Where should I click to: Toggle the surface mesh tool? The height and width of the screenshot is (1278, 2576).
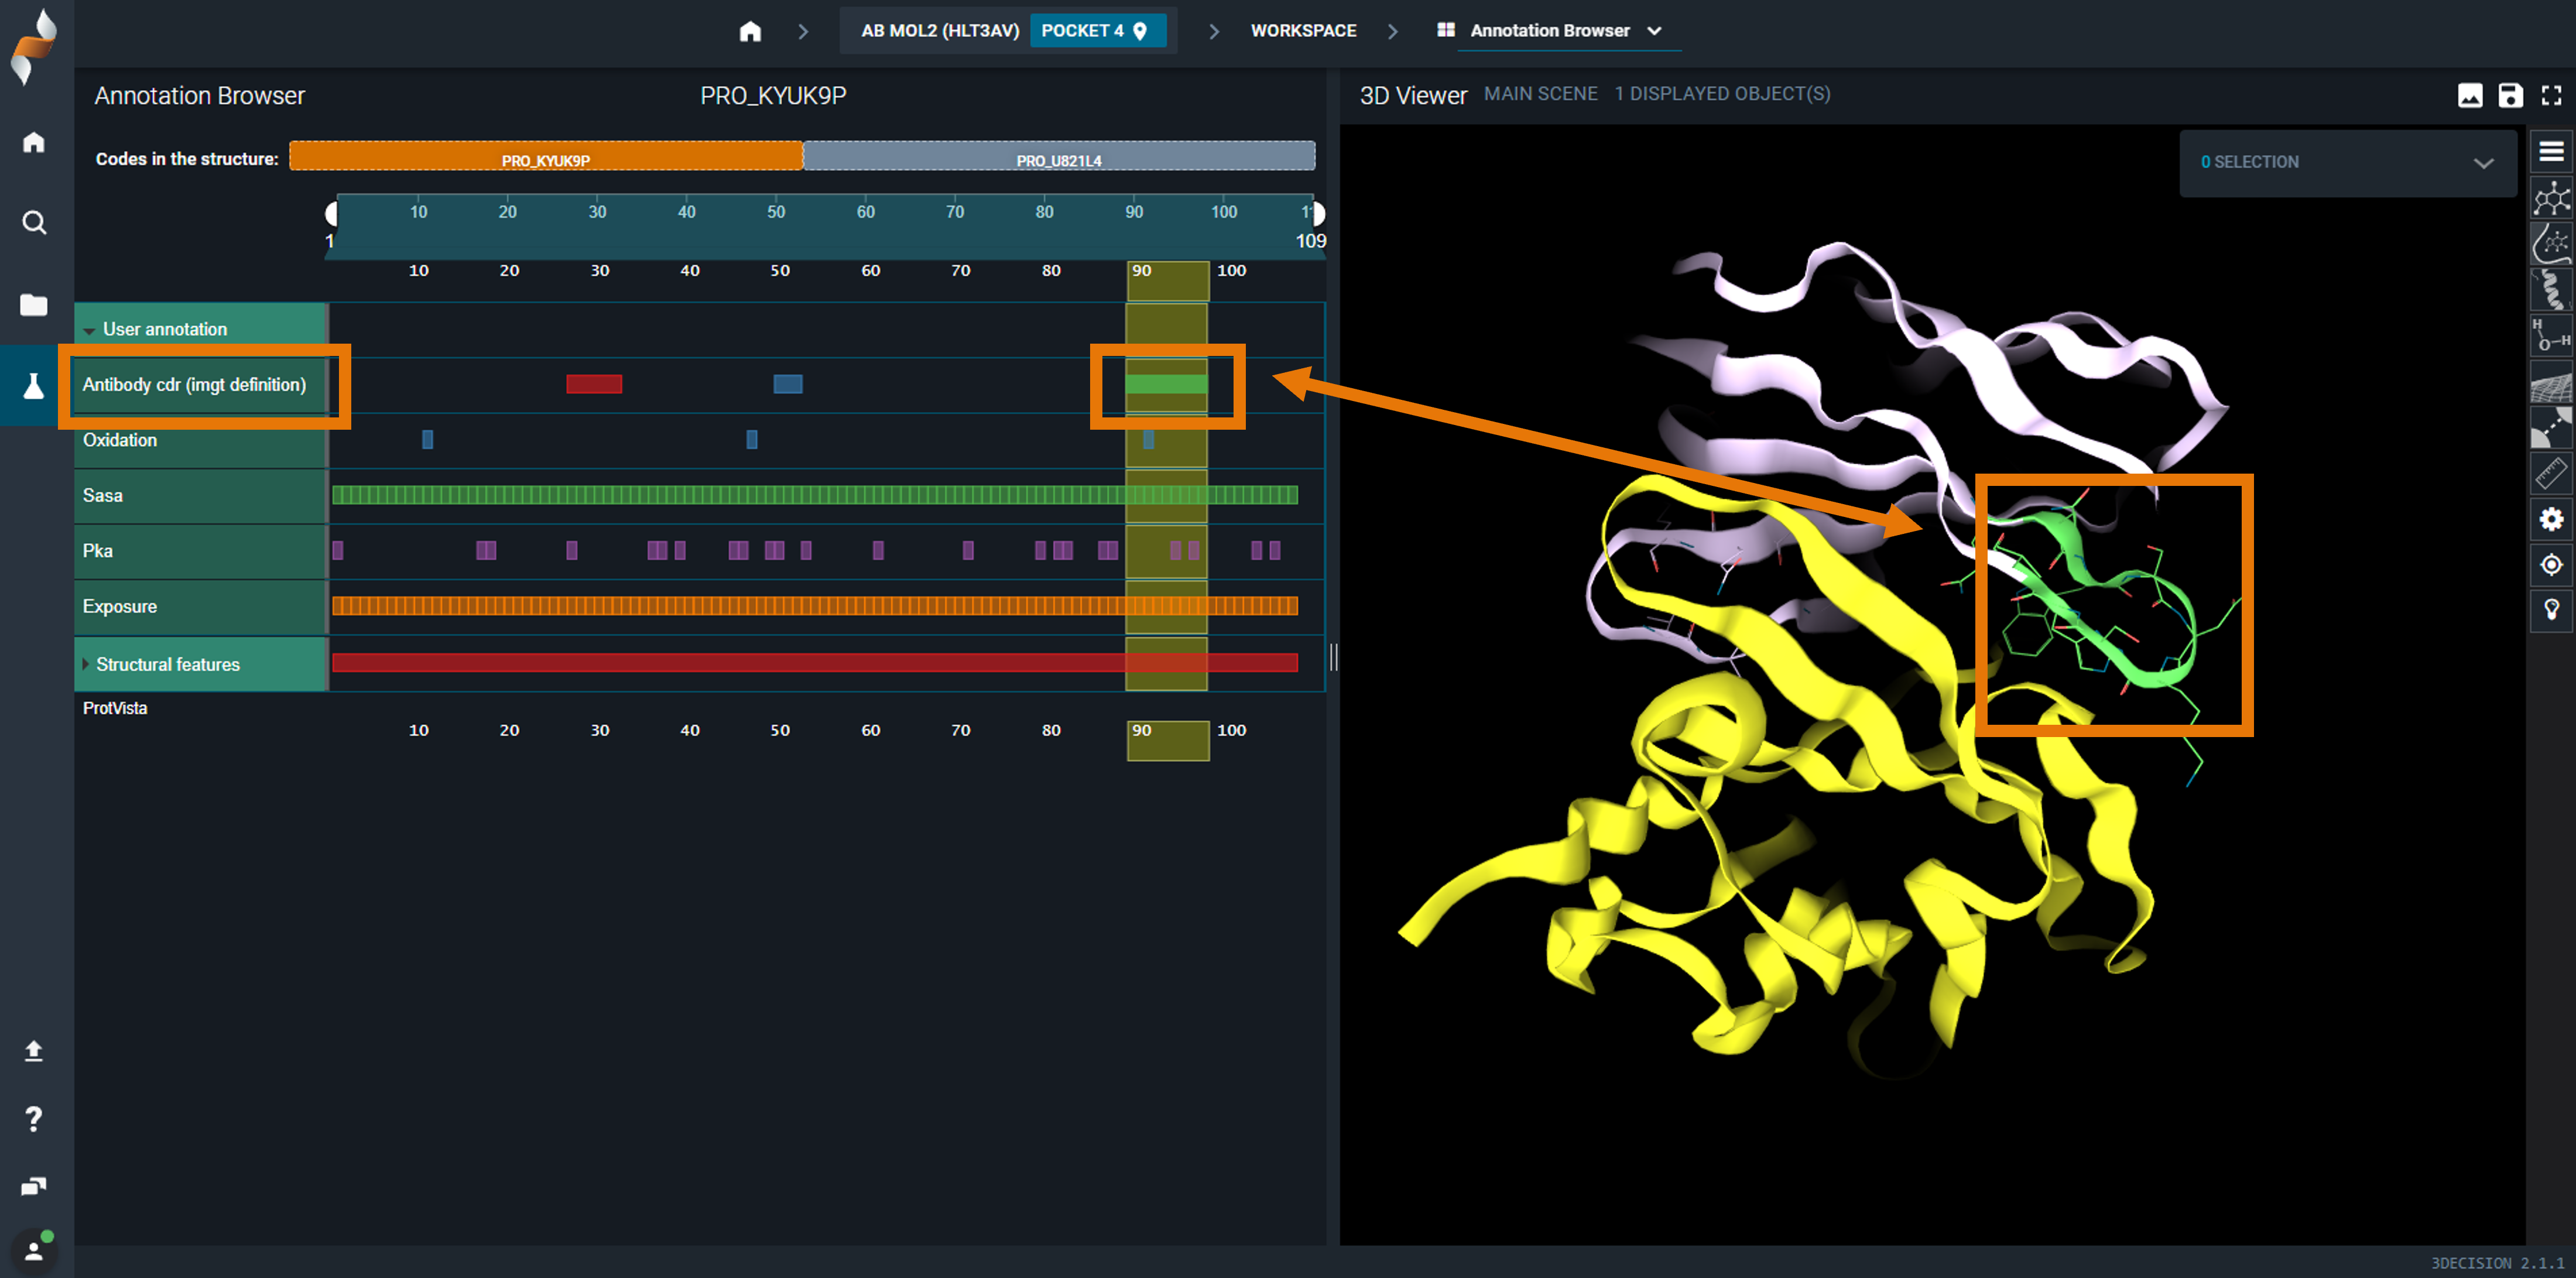point(2552,382)
